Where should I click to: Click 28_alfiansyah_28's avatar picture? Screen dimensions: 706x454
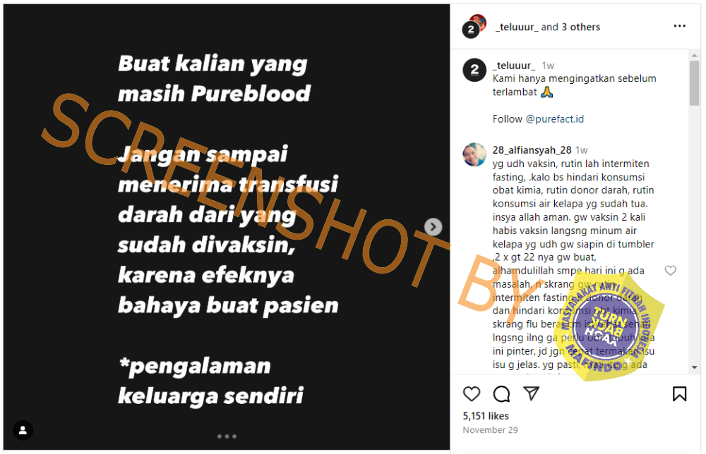[x=474, y=154]
